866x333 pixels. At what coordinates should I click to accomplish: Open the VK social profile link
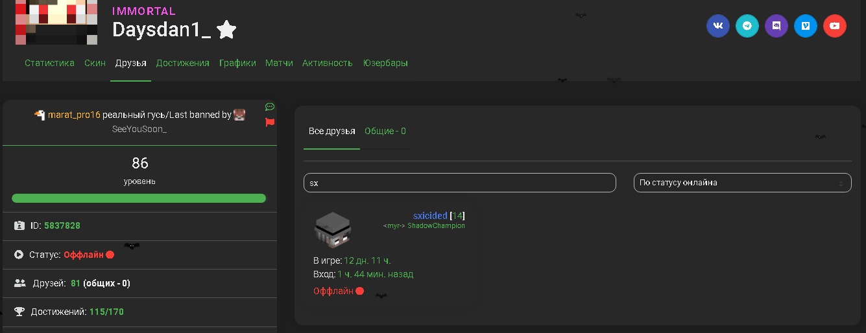[x=718, y=26]
